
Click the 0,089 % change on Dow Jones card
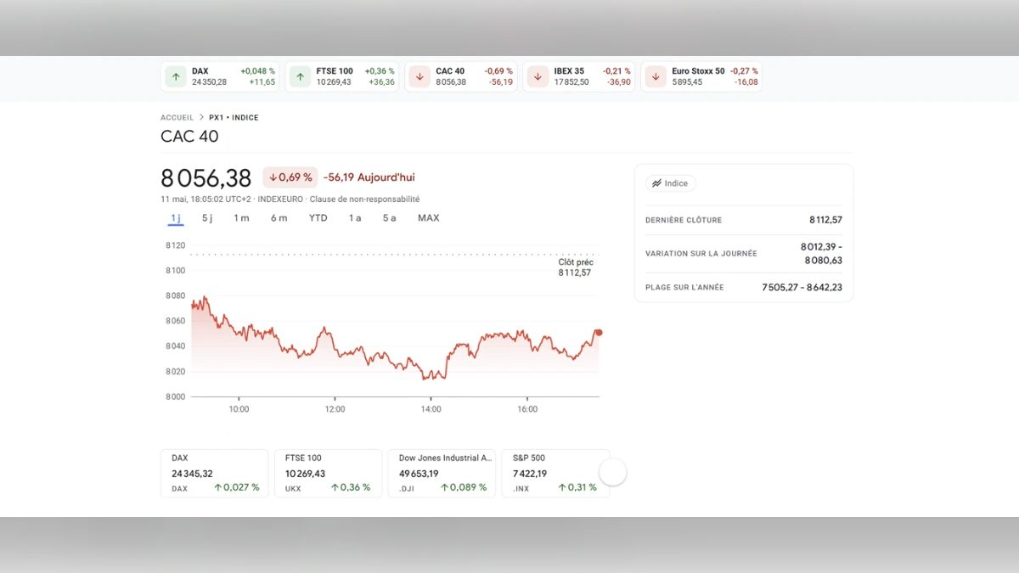[x=463, y=488]
